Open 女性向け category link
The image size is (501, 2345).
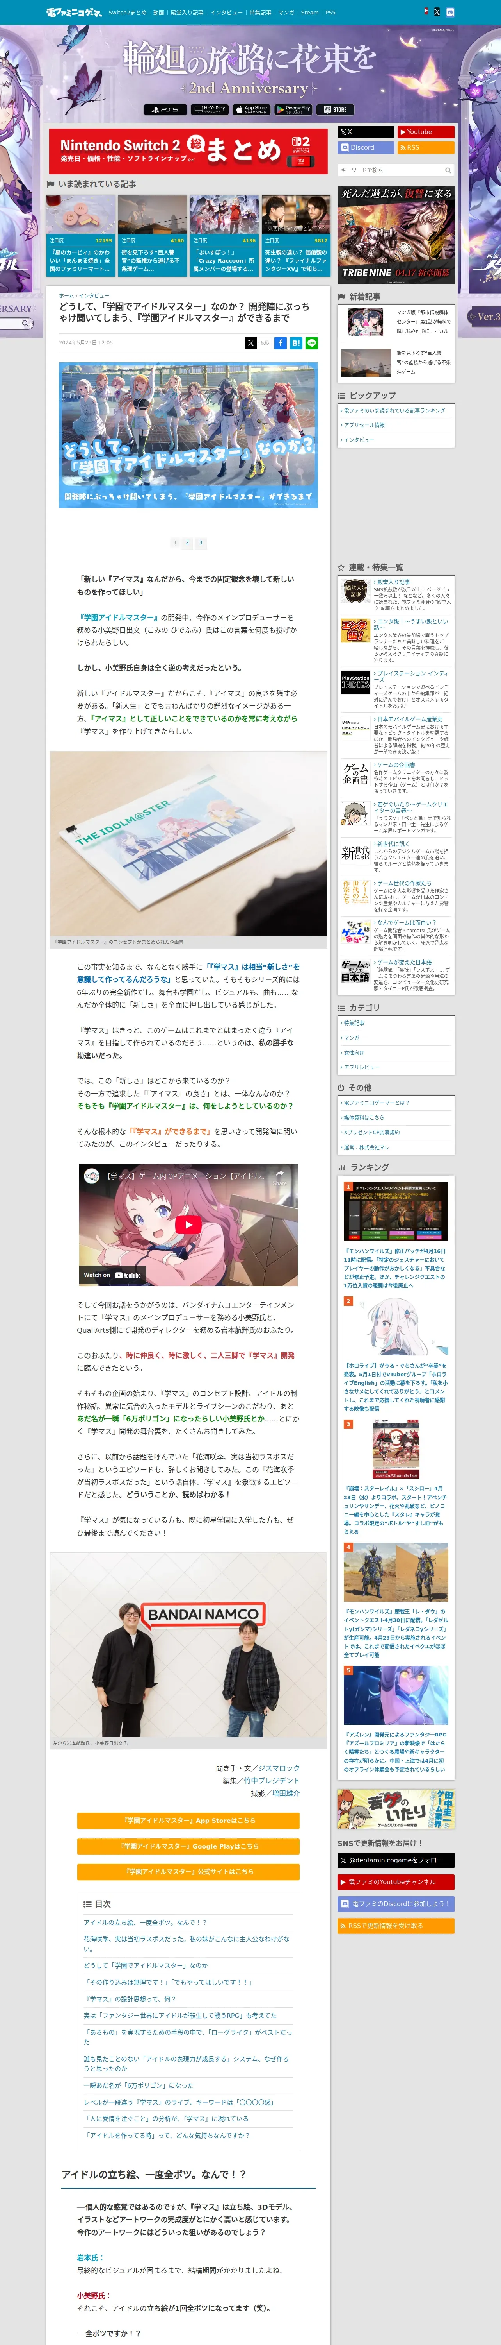point(354,1053)
